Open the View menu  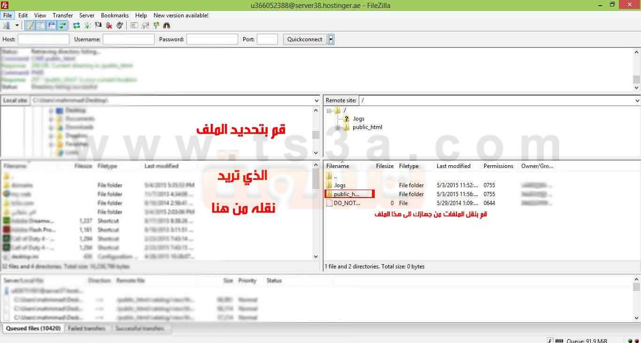click(40, 15)
